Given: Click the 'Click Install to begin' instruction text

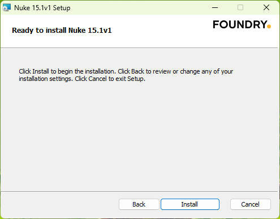Looking at the screenshot, I should [x=126, y=75].
